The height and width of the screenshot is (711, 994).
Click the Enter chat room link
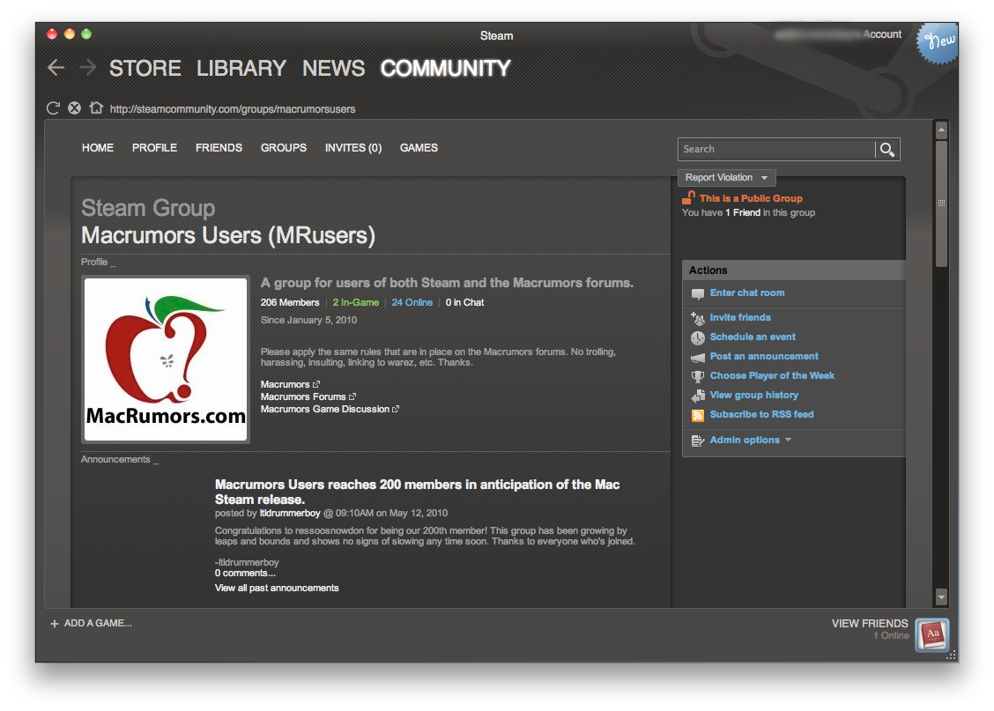click(746, 293)
